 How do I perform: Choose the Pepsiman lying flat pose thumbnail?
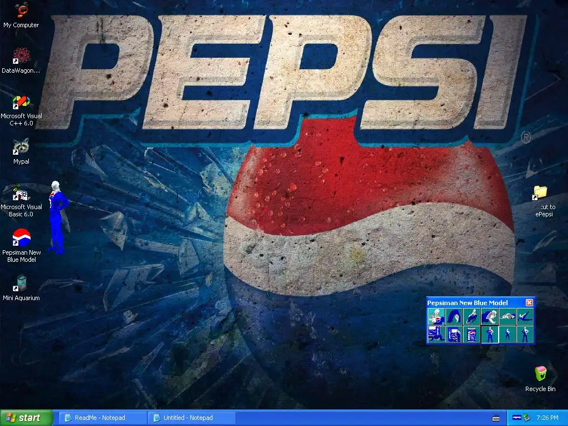(x=507, y=317)
